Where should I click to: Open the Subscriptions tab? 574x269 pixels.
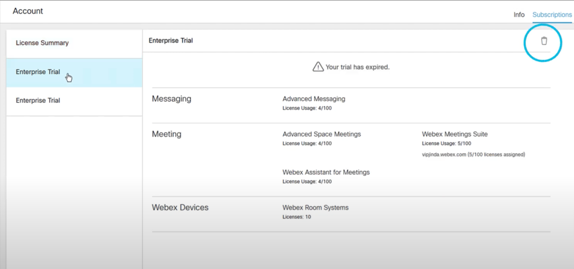click(x=552, y=15)
